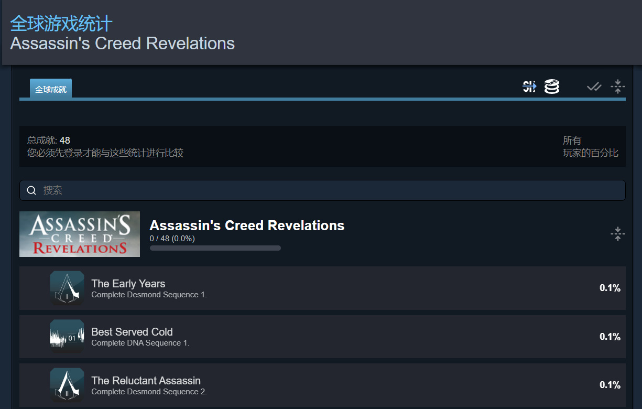The height and width of the screenshot is (409, 642).
Task: Click the SH arrow icon in toolbar
Action: click(529, 87)
